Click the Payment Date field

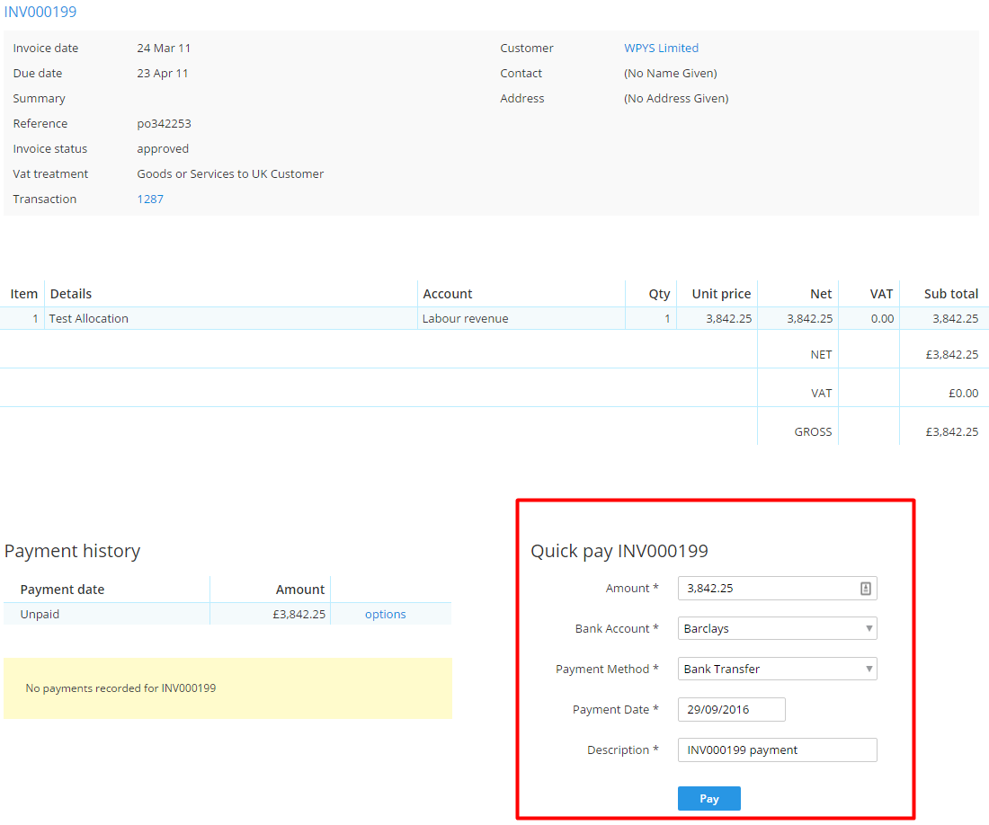[732, 710]
